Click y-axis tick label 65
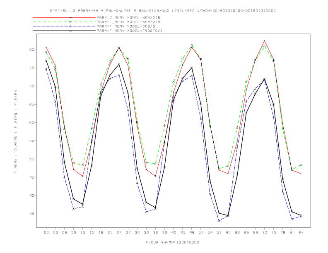Viewport: 328px width, 253px height. point(31,104)
